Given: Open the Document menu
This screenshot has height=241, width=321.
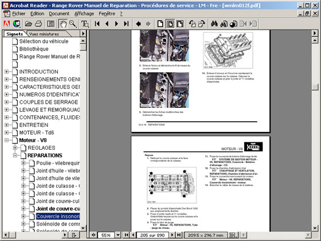Looking at the screenshot, I should (x=59, y=14).
